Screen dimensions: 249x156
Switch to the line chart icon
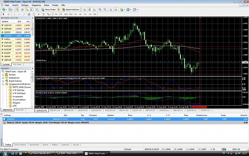tap(94, 10)
